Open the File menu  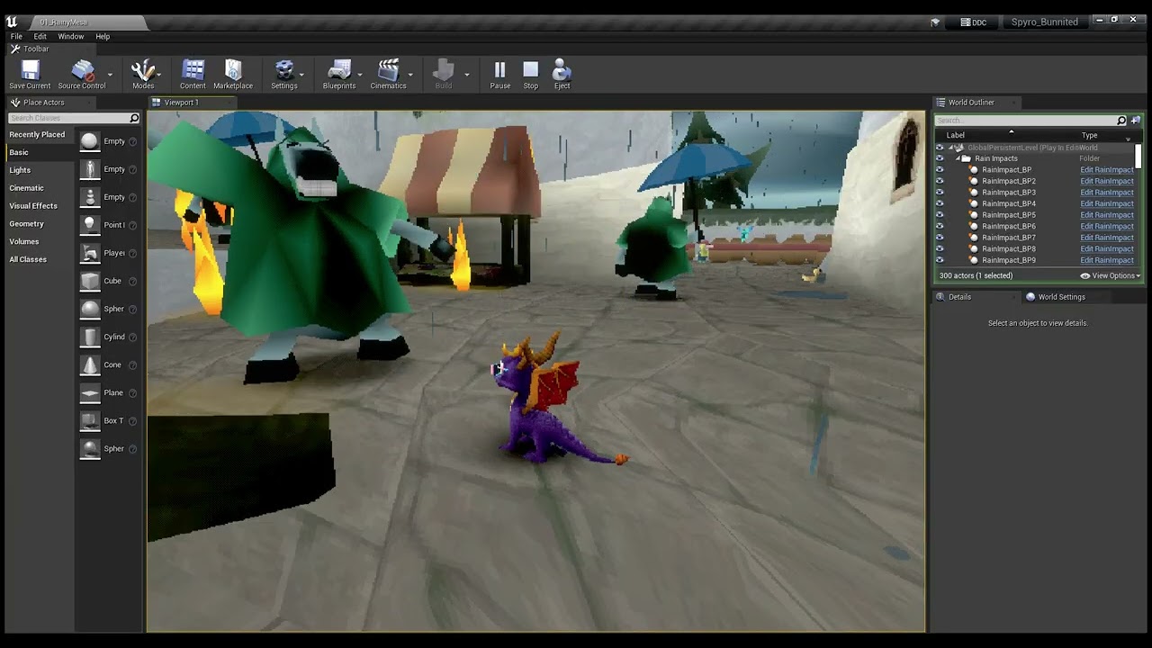tap(16, 37)
